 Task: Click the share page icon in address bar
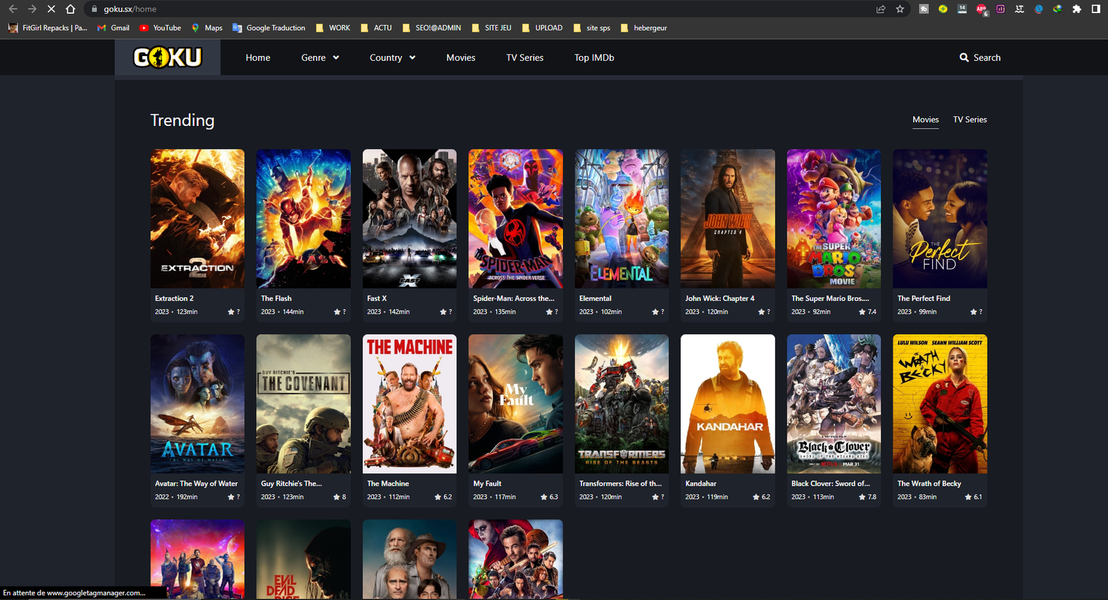click(881, 9)
